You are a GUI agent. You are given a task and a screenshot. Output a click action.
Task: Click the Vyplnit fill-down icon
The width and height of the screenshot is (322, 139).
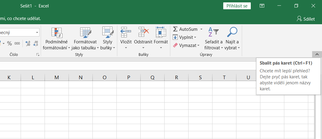coord(175,37)
